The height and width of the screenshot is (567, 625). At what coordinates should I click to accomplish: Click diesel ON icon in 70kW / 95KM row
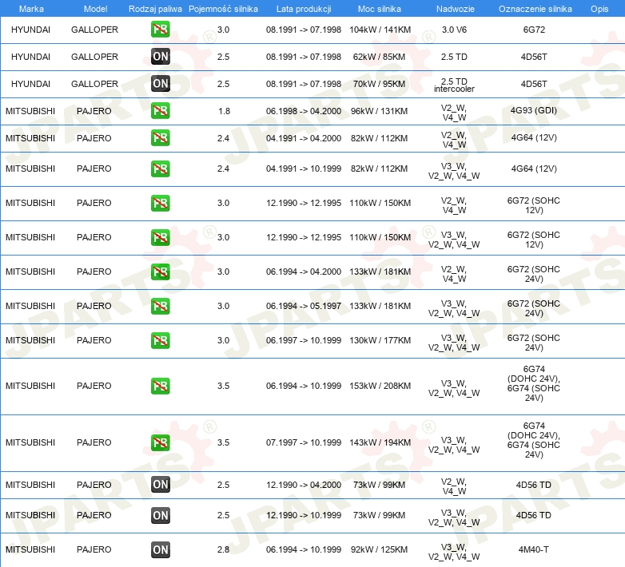[x=160, y=84]
